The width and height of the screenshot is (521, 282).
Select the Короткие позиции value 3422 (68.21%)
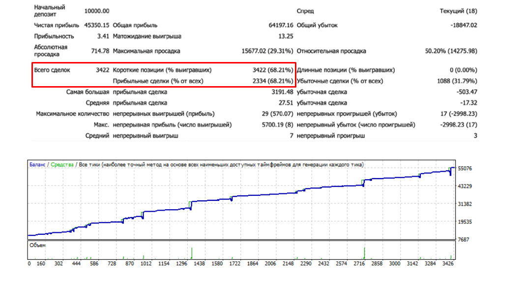[273, 70]
